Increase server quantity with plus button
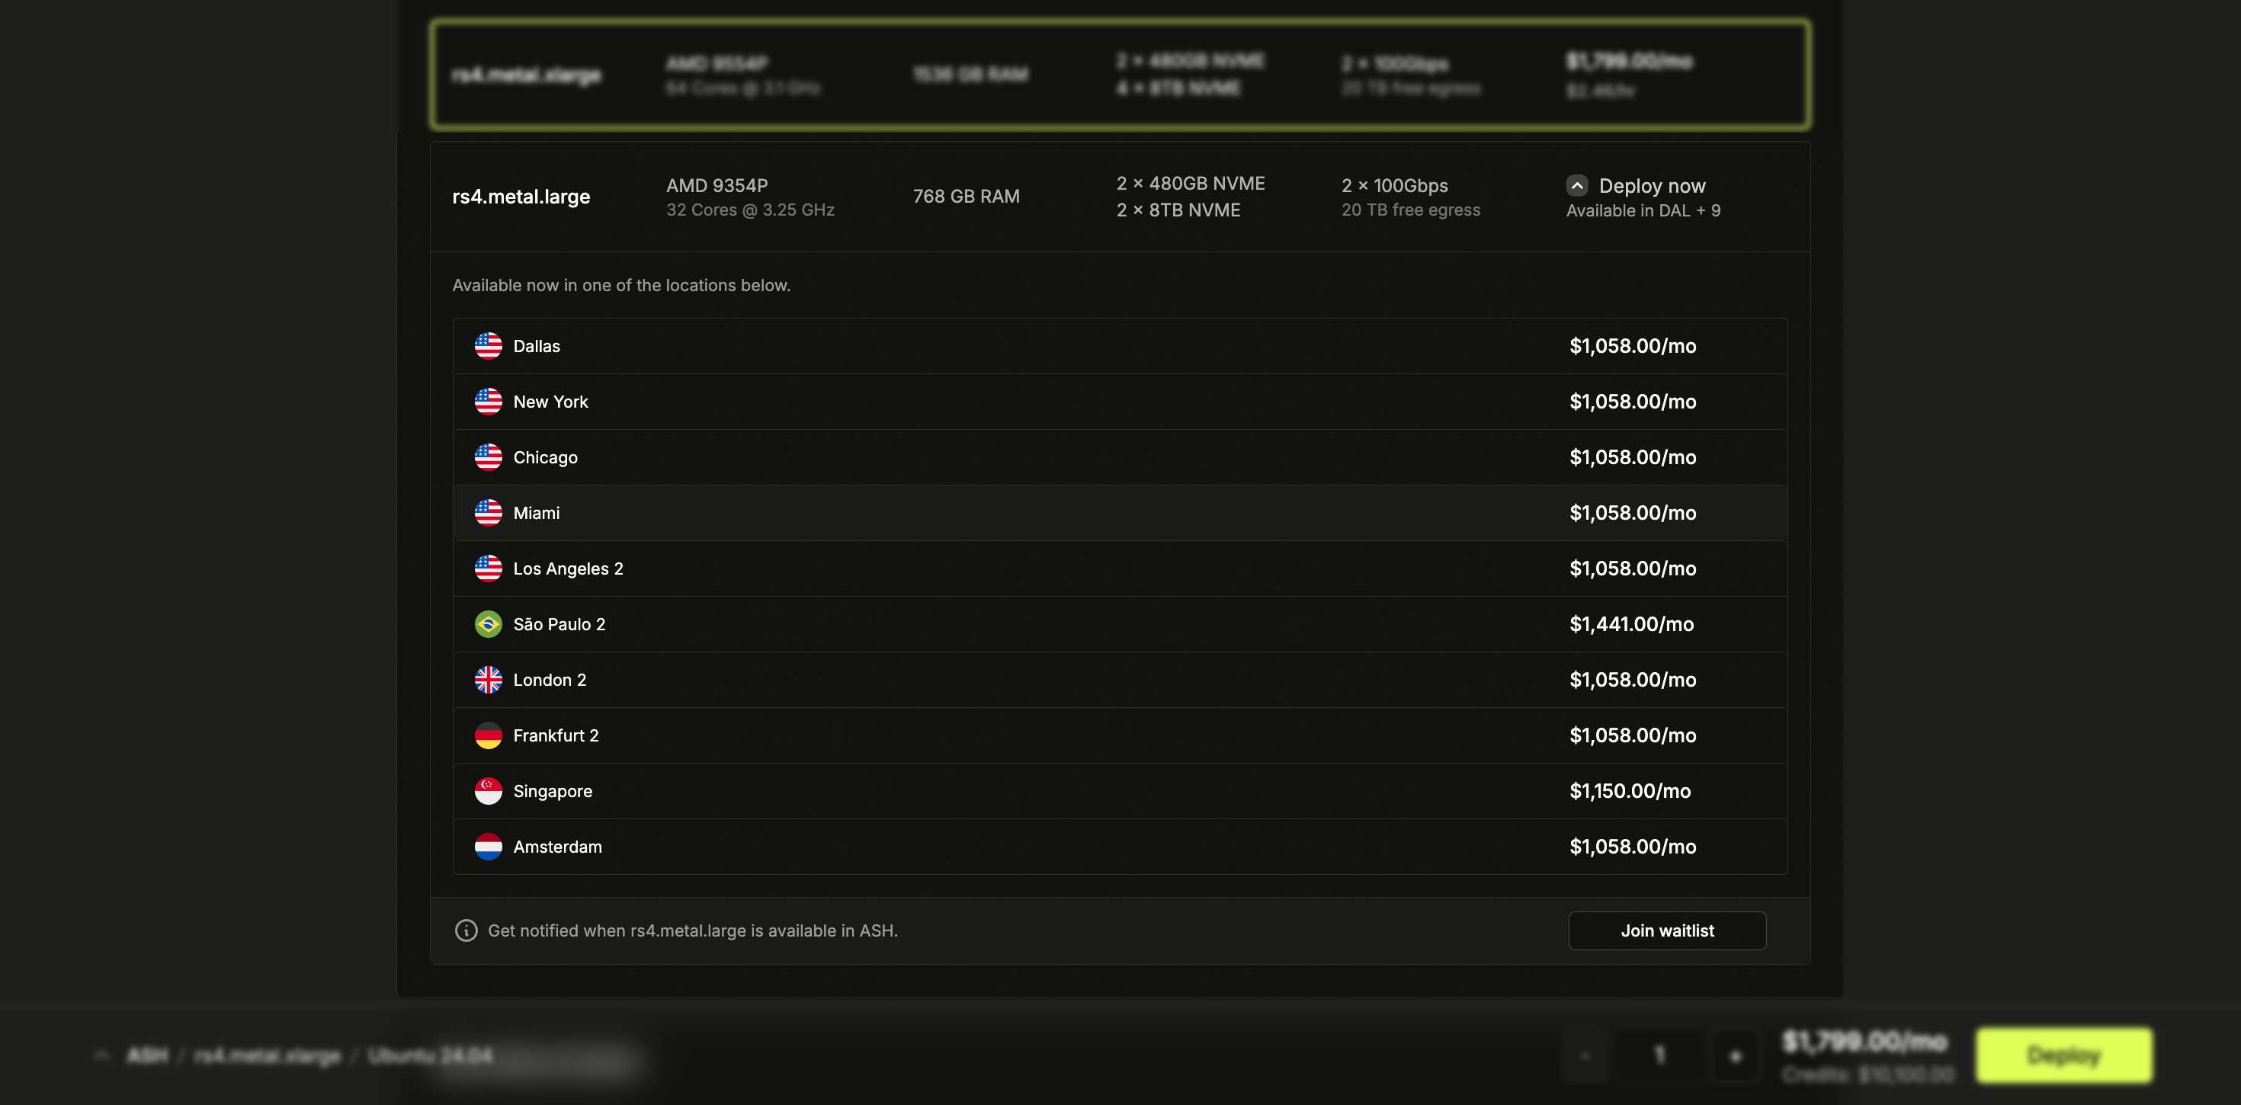The height and width of the screenshot is (1105, 2241). 1735,1055
